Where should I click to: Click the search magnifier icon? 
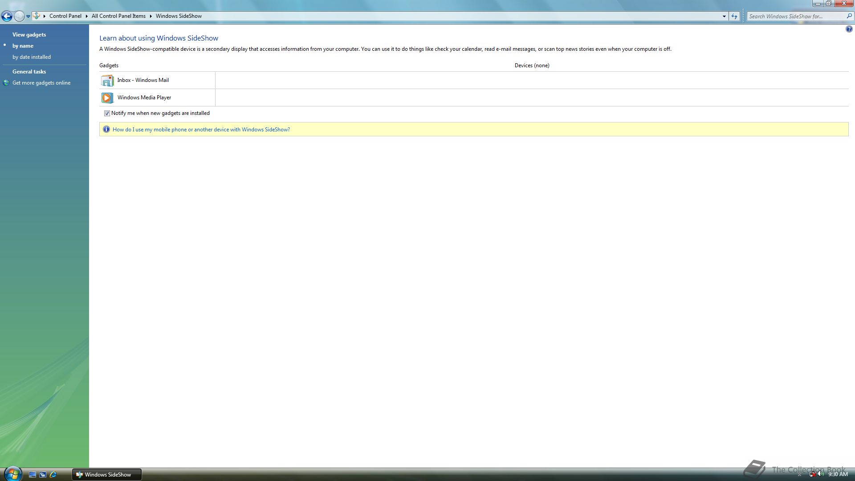click(849, 16)
